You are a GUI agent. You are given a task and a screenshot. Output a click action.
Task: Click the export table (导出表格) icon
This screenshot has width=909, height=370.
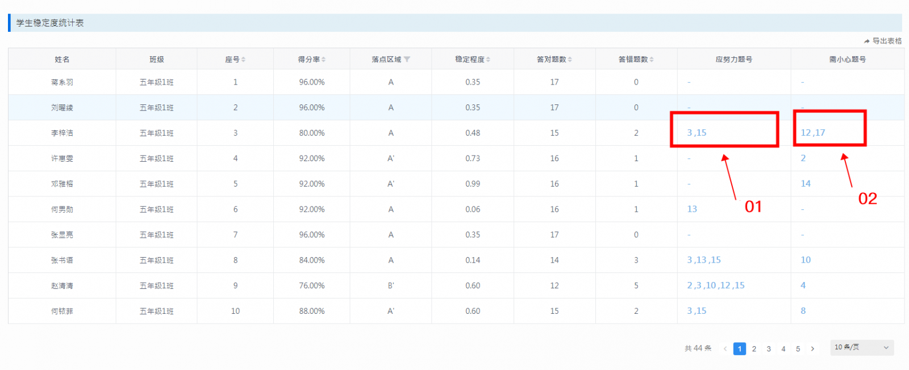coord(867,41)
